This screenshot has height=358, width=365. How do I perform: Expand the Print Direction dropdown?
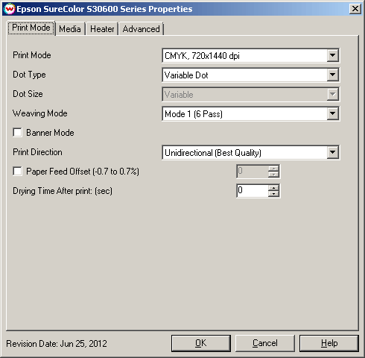click(x=333, y=152)
